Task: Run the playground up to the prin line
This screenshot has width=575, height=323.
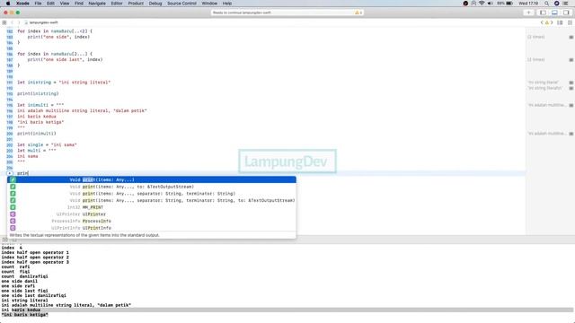Action: click(x=10, y=173)
